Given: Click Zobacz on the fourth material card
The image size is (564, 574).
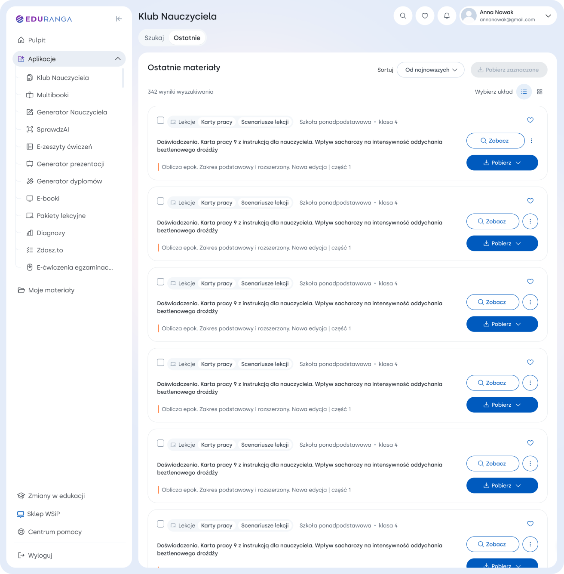Looking at the screenshot, I should [x=493, y=383].
